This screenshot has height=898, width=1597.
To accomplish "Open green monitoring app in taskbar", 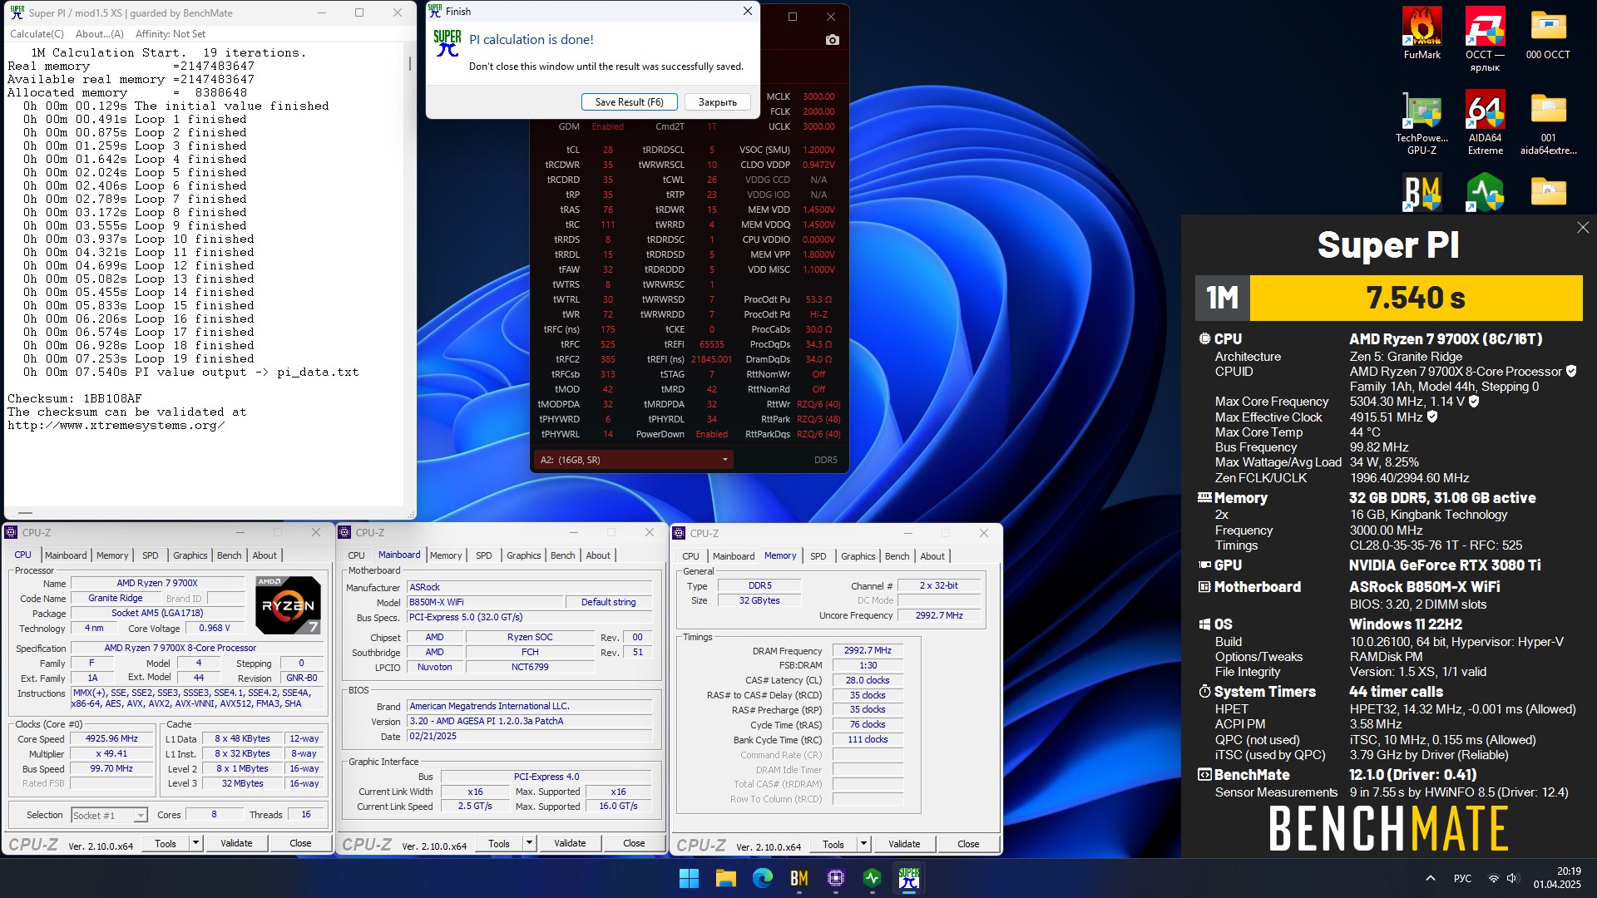I will [x=872, y=878].
